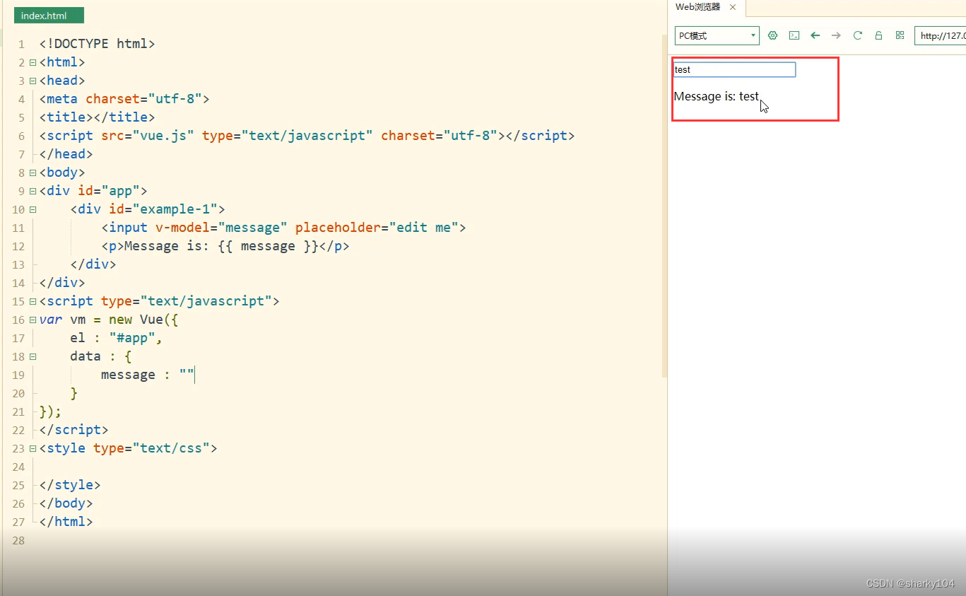Click the script src="vue.js" line
966x596 pixels.
[307, 136]
